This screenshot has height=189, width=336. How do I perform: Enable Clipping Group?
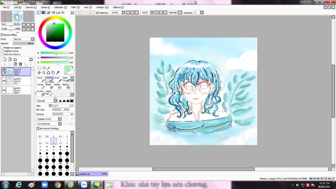coord(2,51)
